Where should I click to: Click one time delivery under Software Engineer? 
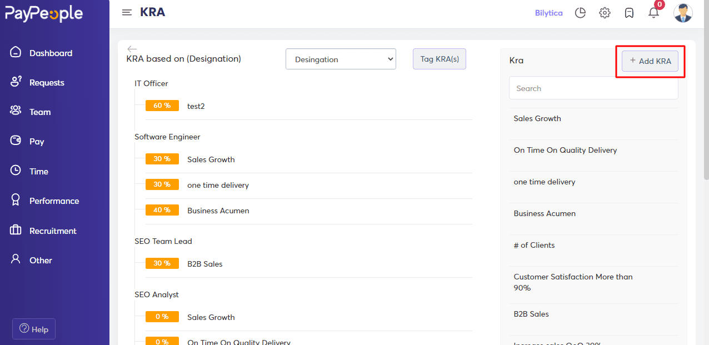click(218, 185)
